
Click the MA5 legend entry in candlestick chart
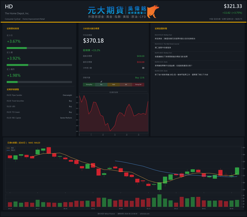tap(10, 148)
